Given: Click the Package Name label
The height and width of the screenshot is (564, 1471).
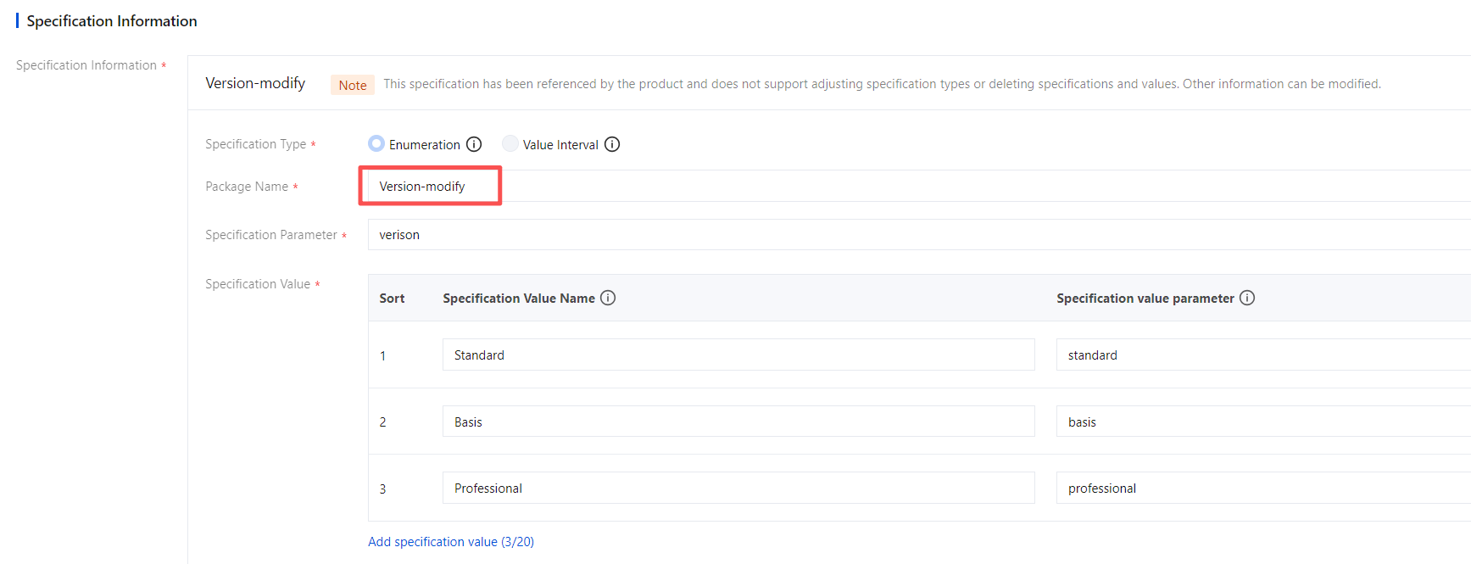Looking at the screenshot, I should (x=247, y=187).
